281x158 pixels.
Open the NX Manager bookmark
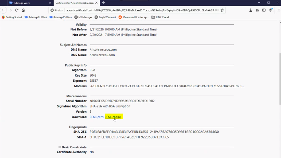83,17
